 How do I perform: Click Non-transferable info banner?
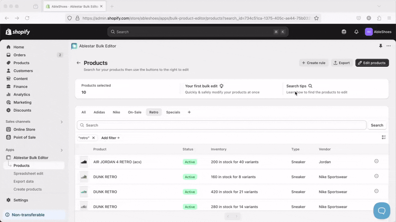point(34,215)
